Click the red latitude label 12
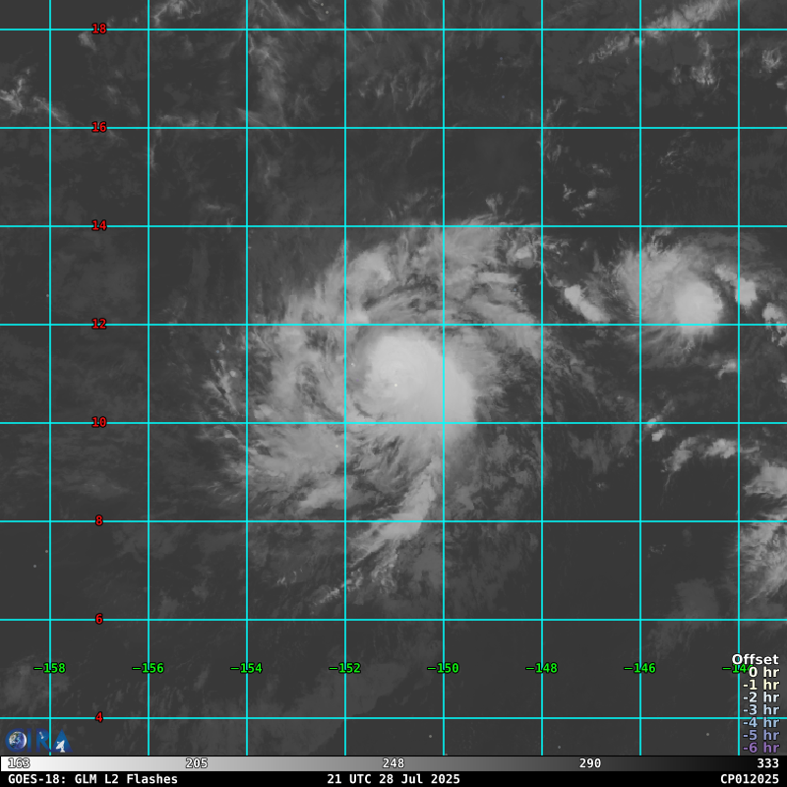Image resolution: width=787 pixels, height=787 pixels. (x=99, y=324)
